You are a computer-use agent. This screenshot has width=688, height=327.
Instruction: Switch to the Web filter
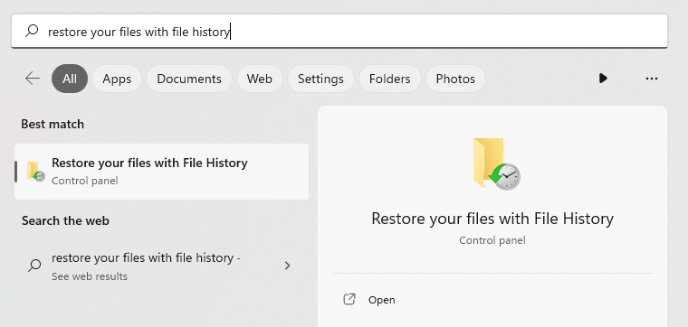click(259, 79)
